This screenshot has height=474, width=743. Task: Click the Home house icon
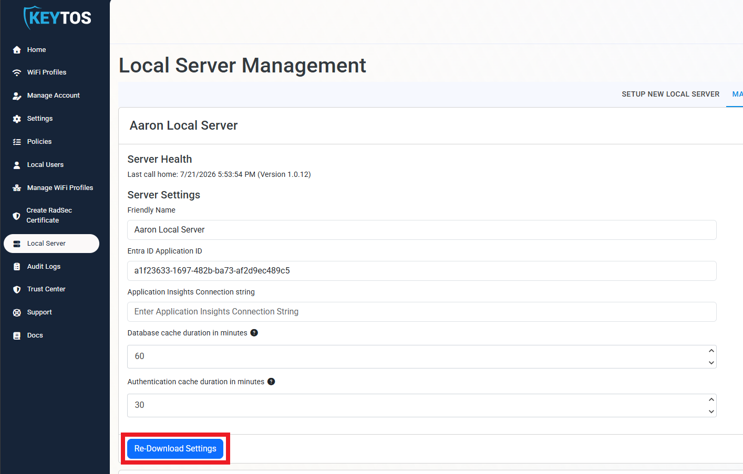pyautogui.click(x=17, y=50)
